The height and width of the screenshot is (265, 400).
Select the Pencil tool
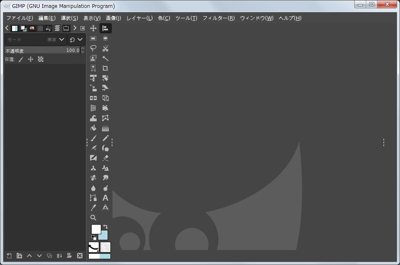tap(105, 138)
